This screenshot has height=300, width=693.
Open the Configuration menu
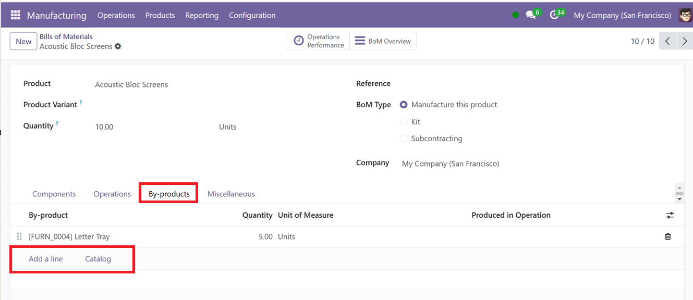(252, 15)
